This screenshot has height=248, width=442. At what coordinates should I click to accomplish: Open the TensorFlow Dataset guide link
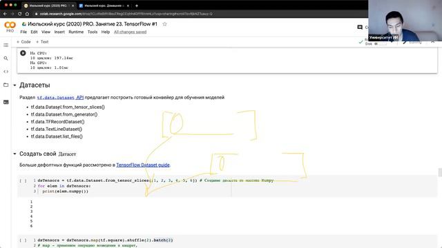pos(143,165)
